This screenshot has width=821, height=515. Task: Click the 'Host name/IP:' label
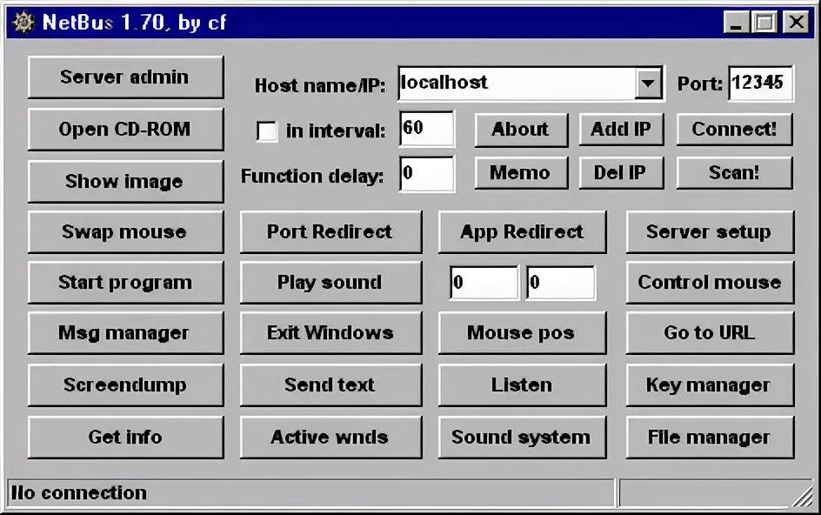pyautogui.click(x=320, y=85)
